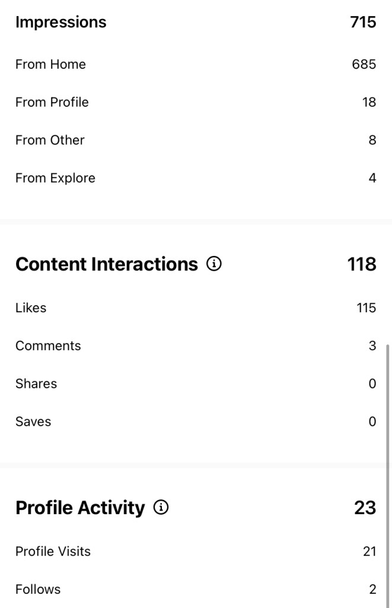Select the Comments row
Image resolution: width=392 pixels, height=608 pixels.
click(48, 346)
